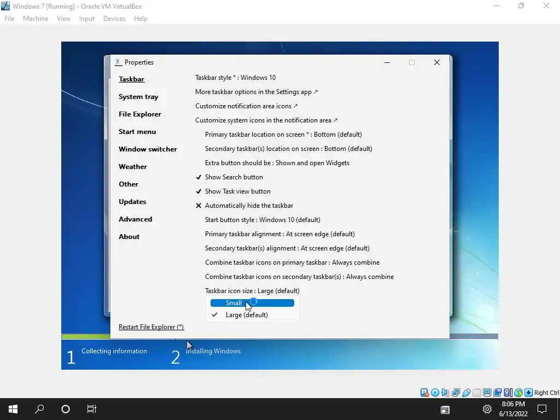Open the Updates section
The image size is (560, 420).
pos(132,202)
